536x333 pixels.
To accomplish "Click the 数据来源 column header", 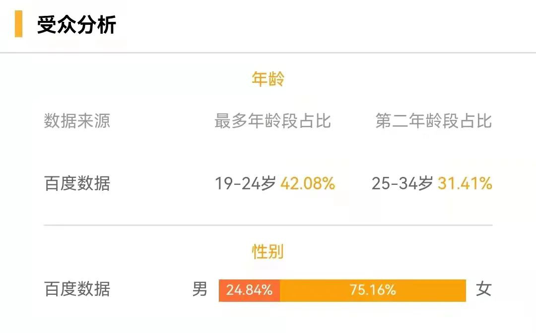I will point(77,121).
